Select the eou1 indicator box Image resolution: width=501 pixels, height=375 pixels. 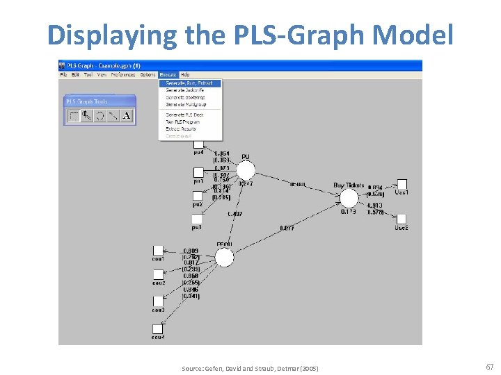click(x=158, y=250)
